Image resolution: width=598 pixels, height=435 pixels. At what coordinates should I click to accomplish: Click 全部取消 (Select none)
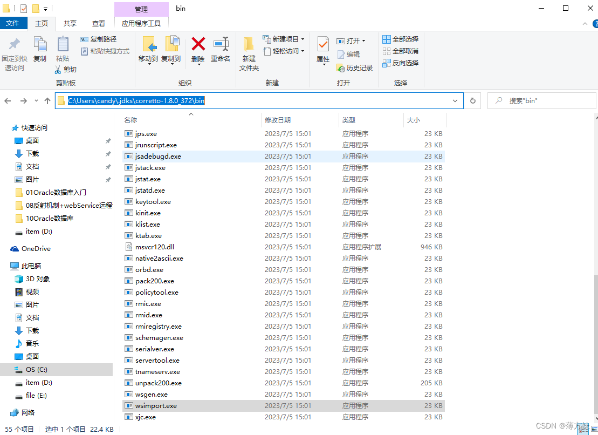(401, 51)
